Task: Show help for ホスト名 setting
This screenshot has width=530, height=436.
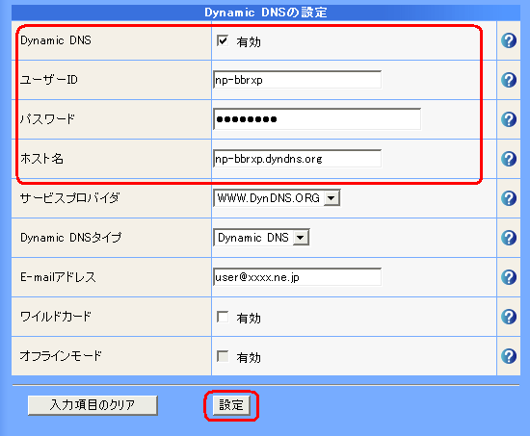Action: coord(509,159)
